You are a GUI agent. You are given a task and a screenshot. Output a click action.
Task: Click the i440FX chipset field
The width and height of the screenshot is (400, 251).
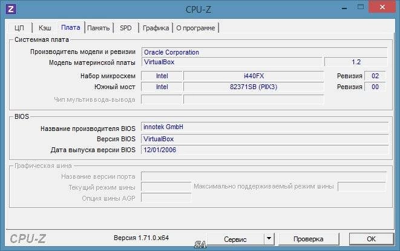[254, 76]
